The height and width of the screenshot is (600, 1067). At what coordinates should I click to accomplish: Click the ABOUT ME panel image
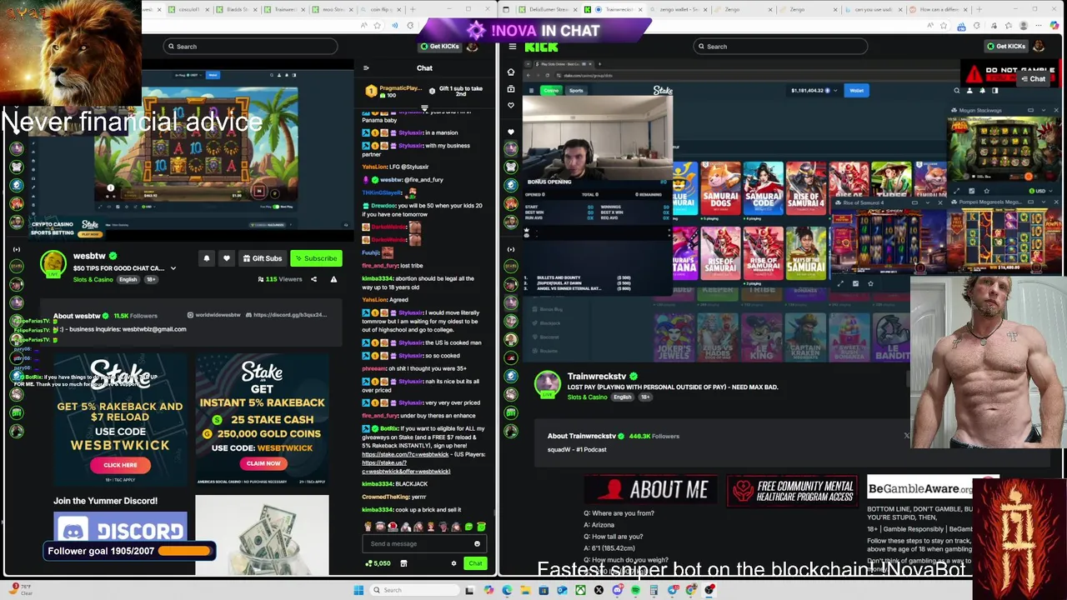649,490
